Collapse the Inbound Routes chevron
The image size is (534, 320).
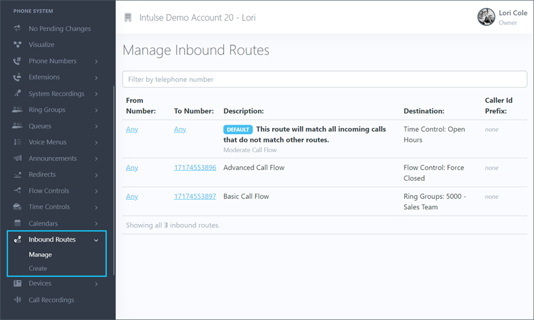tap(96, 240)
